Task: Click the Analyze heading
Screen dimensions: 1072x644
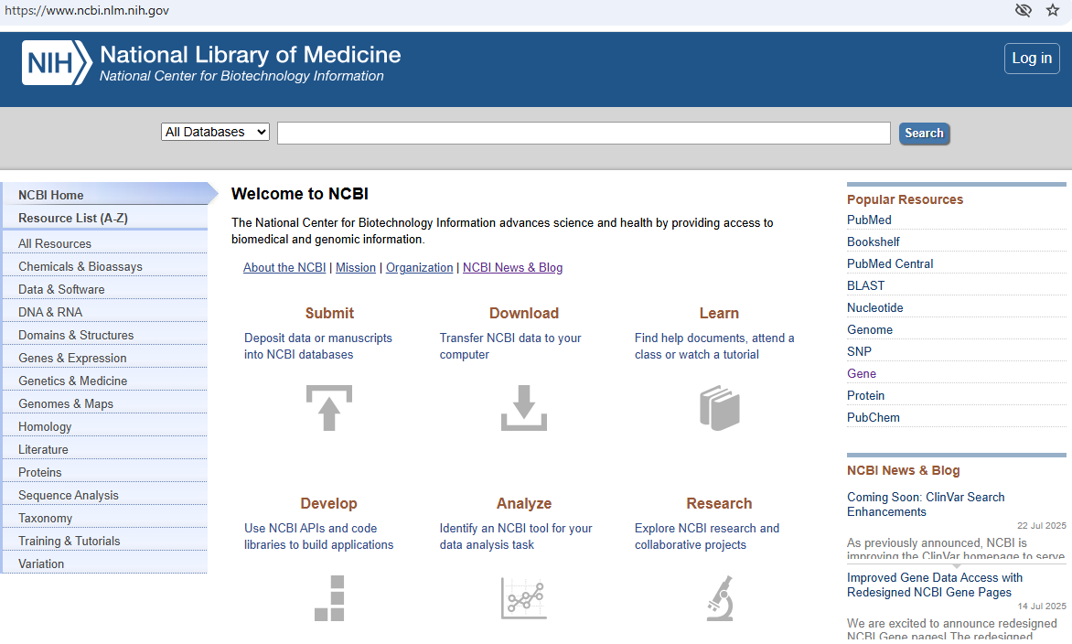Action: tap(524, 503)
